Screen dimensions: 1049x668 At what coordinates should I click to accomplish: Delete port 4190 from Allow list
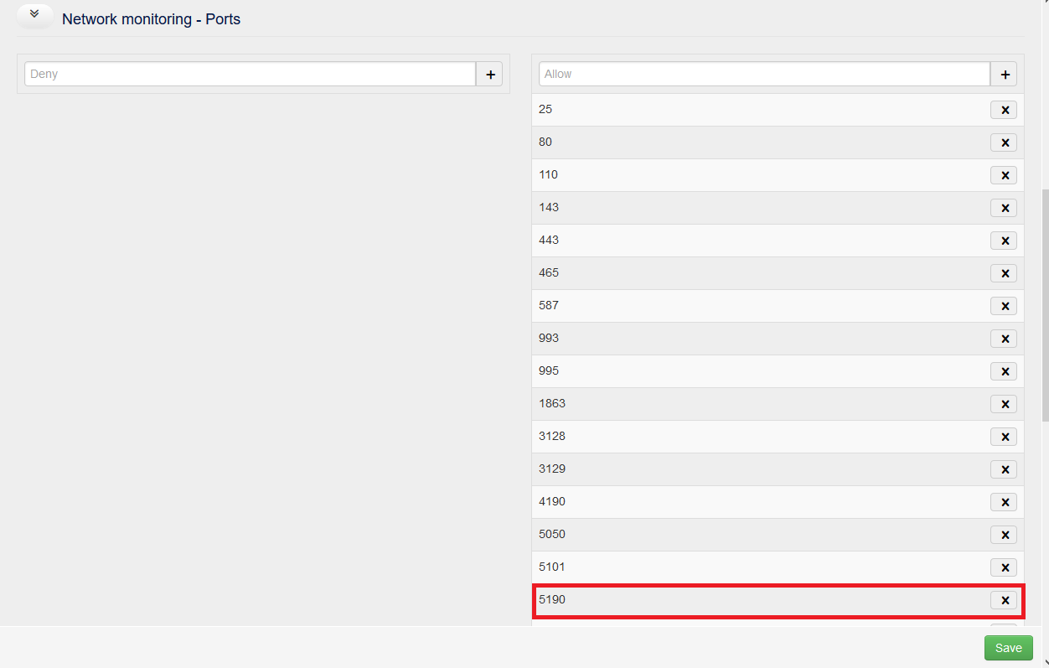click(x=1004, y=502)
